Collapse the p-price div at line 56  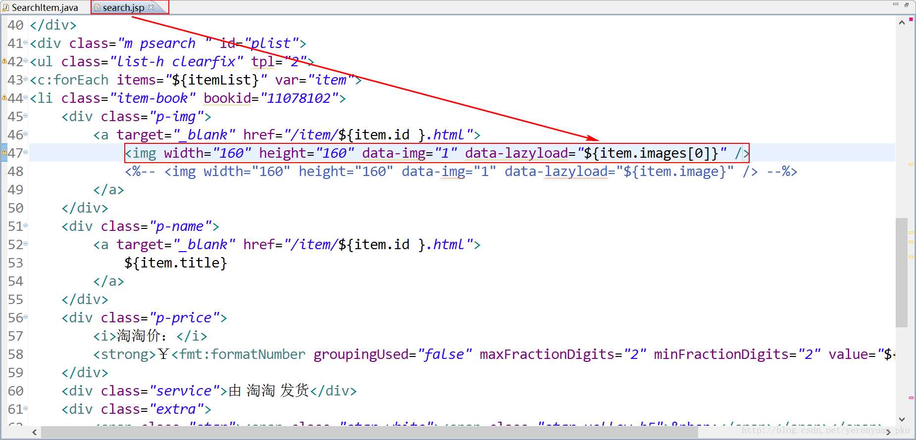[x=26, y=317]
